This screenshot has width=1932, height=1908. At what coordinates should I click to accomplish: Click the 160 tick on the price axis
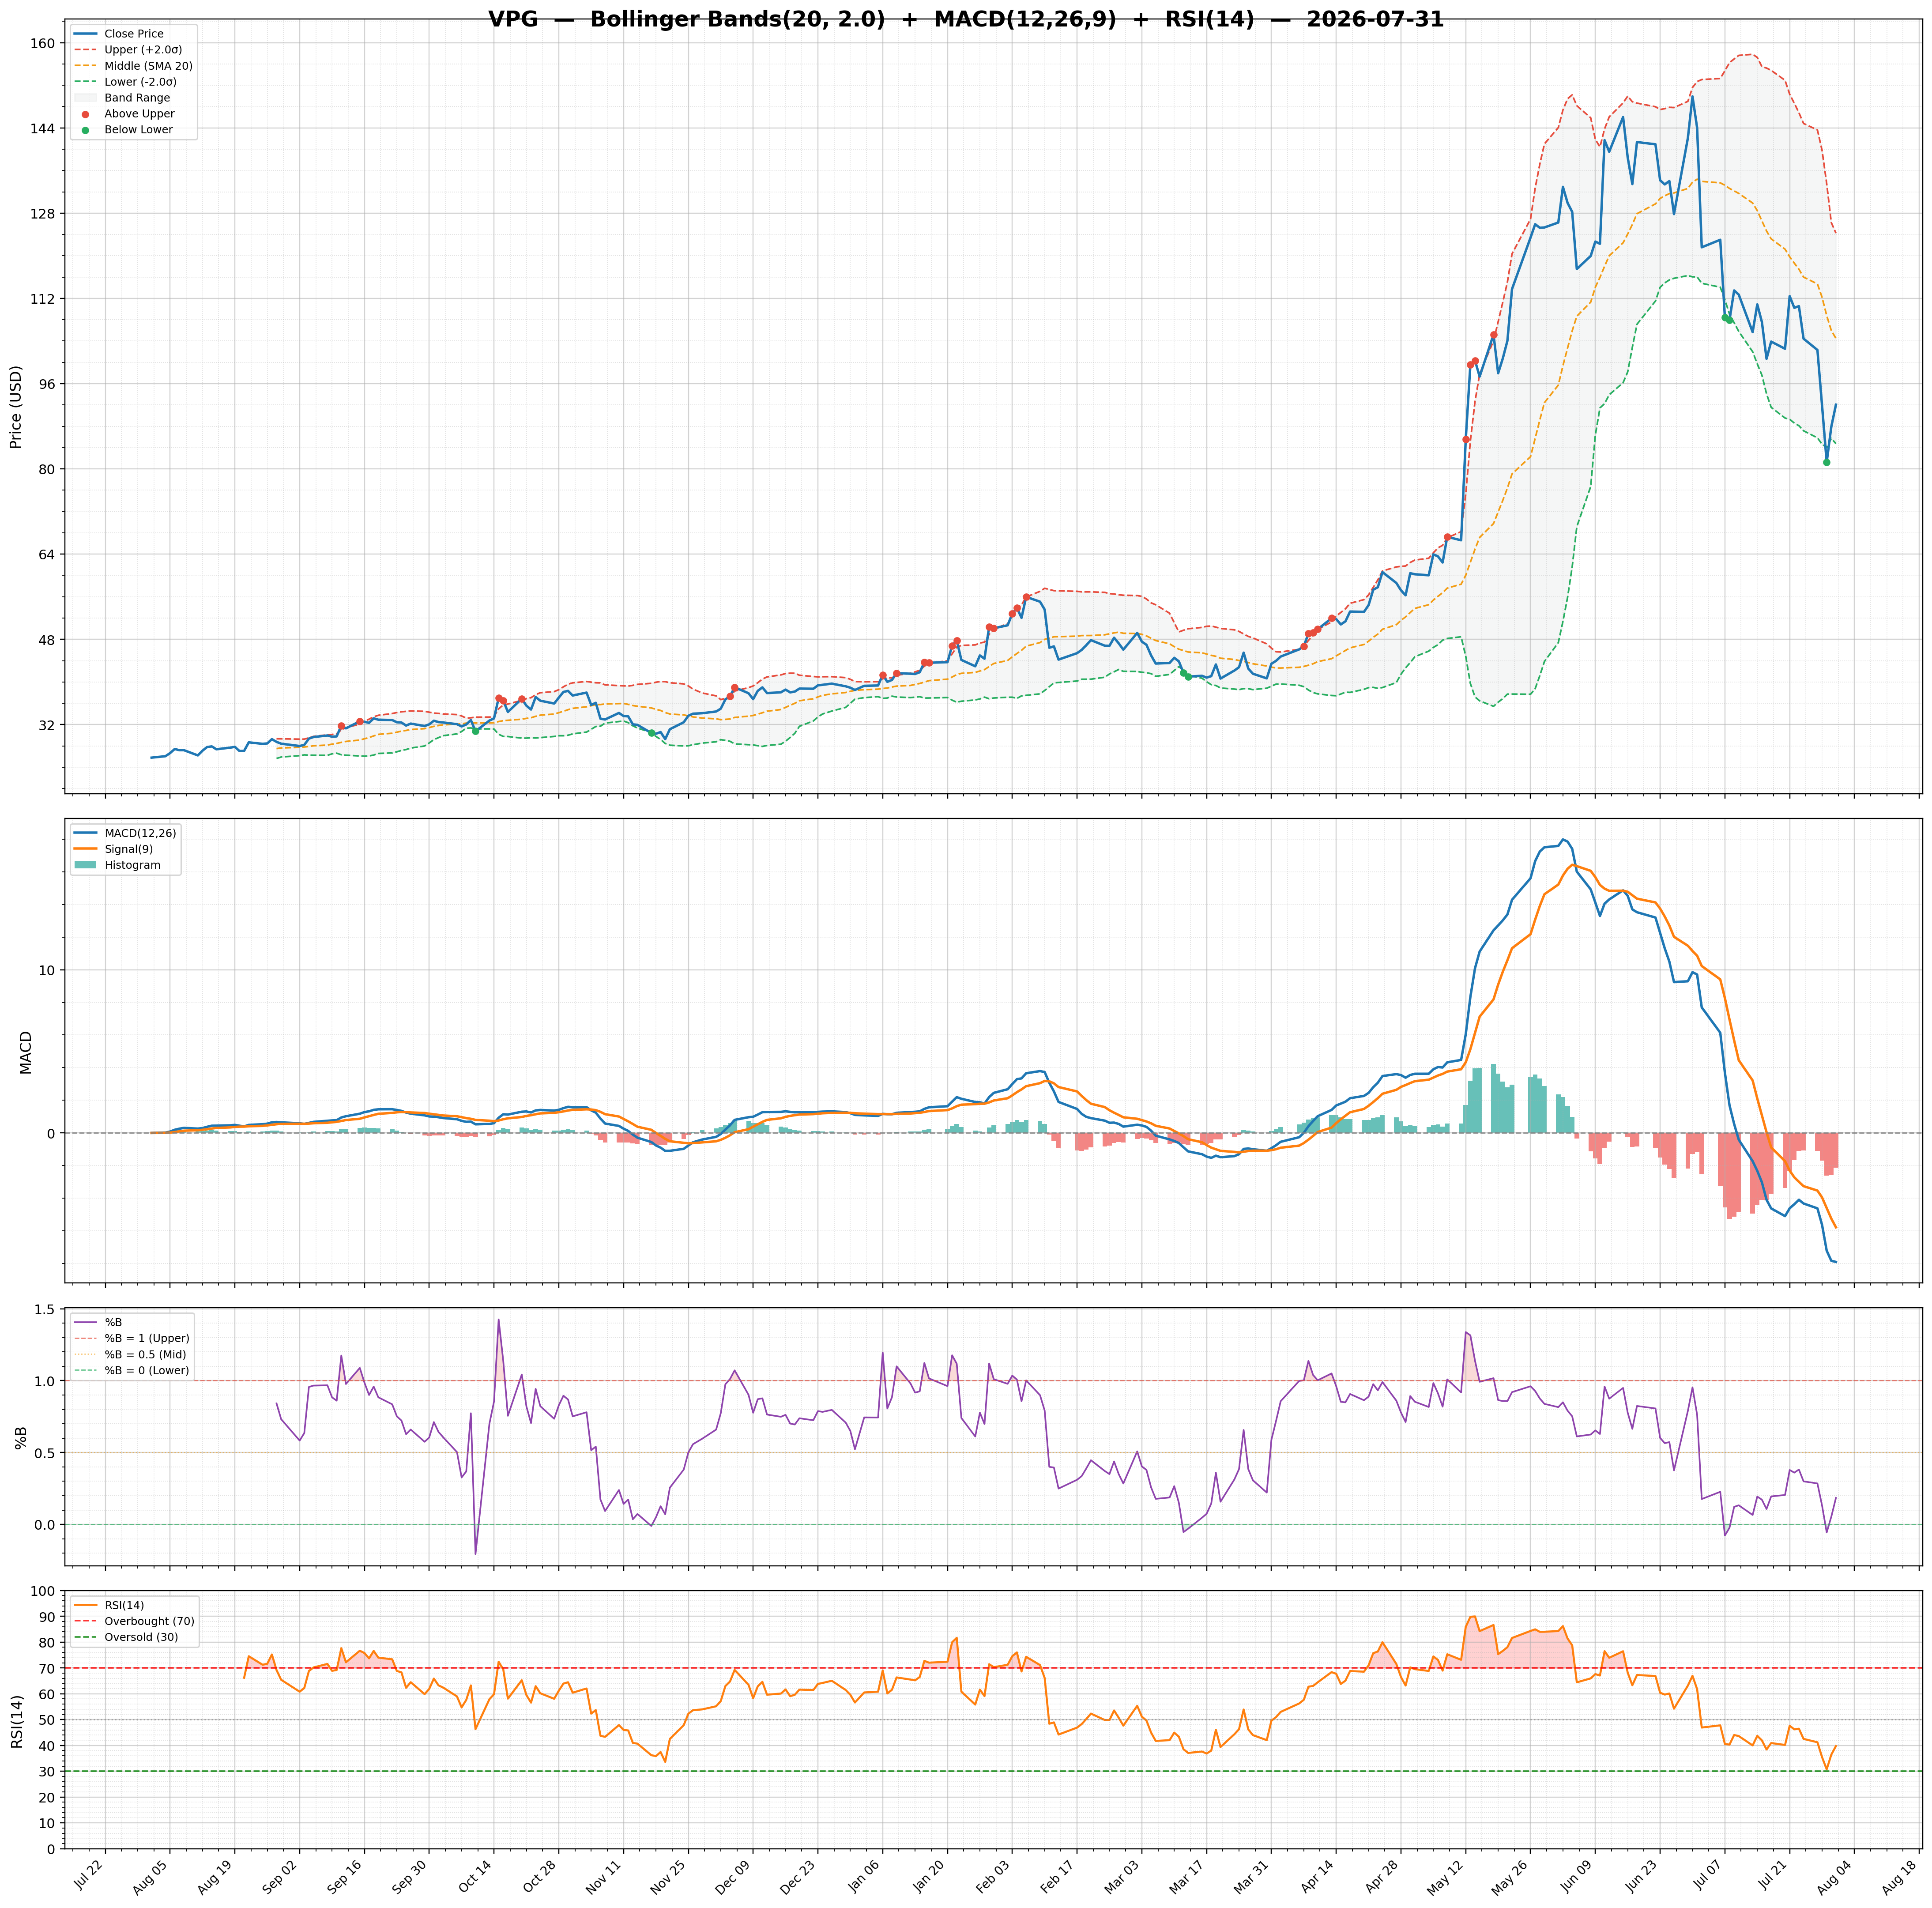(x=43, y=43)
